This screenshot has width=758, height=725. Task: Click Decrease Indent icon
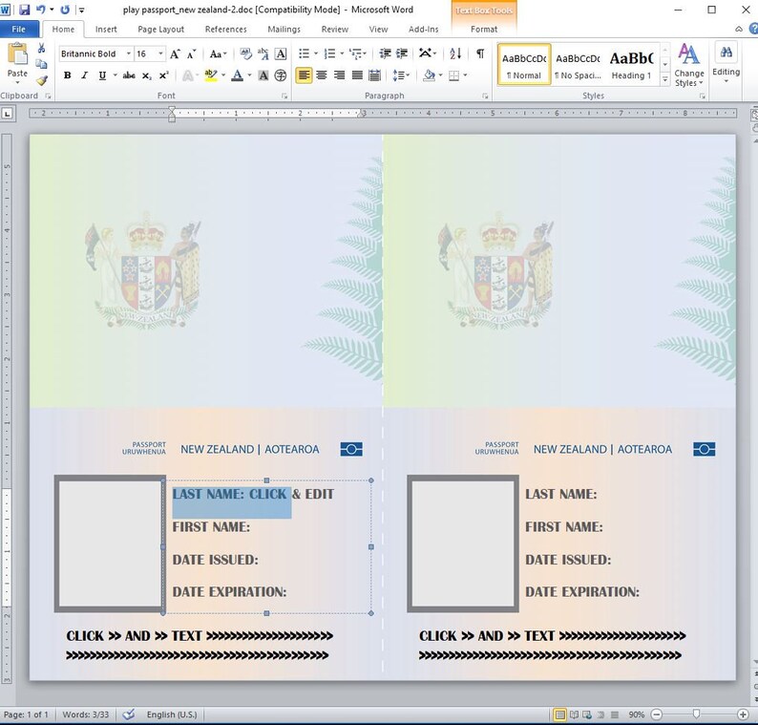point(385,53)
